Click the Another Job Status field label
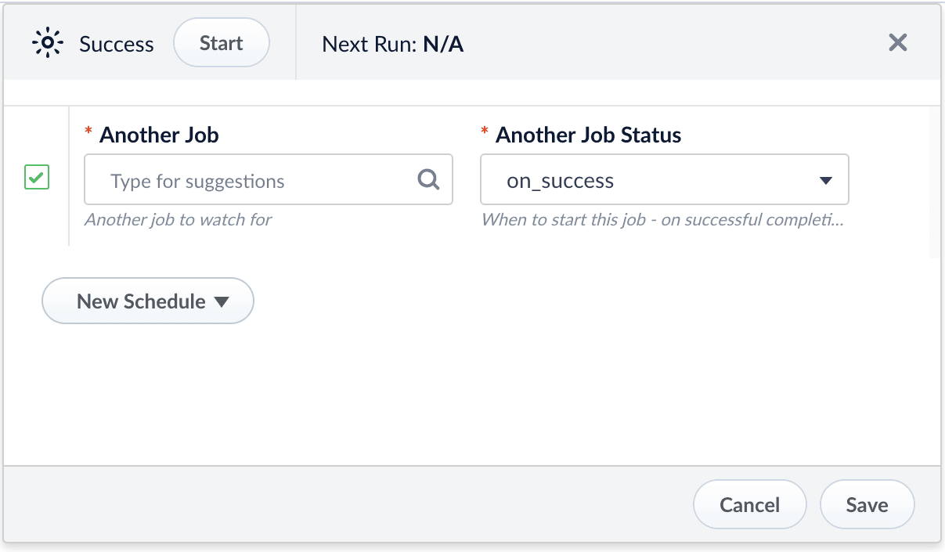The width and height of the screenshot is (945, 552). pos(588,135)
